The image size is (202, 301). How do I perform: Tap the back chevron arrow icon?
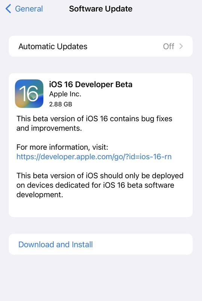coord(8,9)
